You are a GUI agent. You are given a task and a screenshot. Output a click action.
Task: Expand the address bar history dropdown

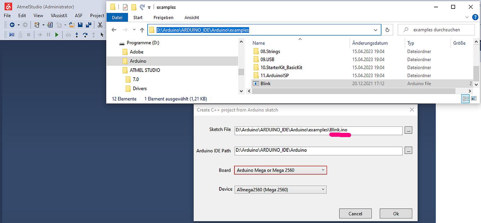click(x=376, y=30)
